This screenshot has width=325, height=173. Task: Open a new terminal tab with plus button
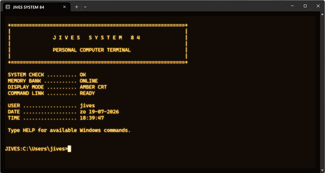coord(76,7)
